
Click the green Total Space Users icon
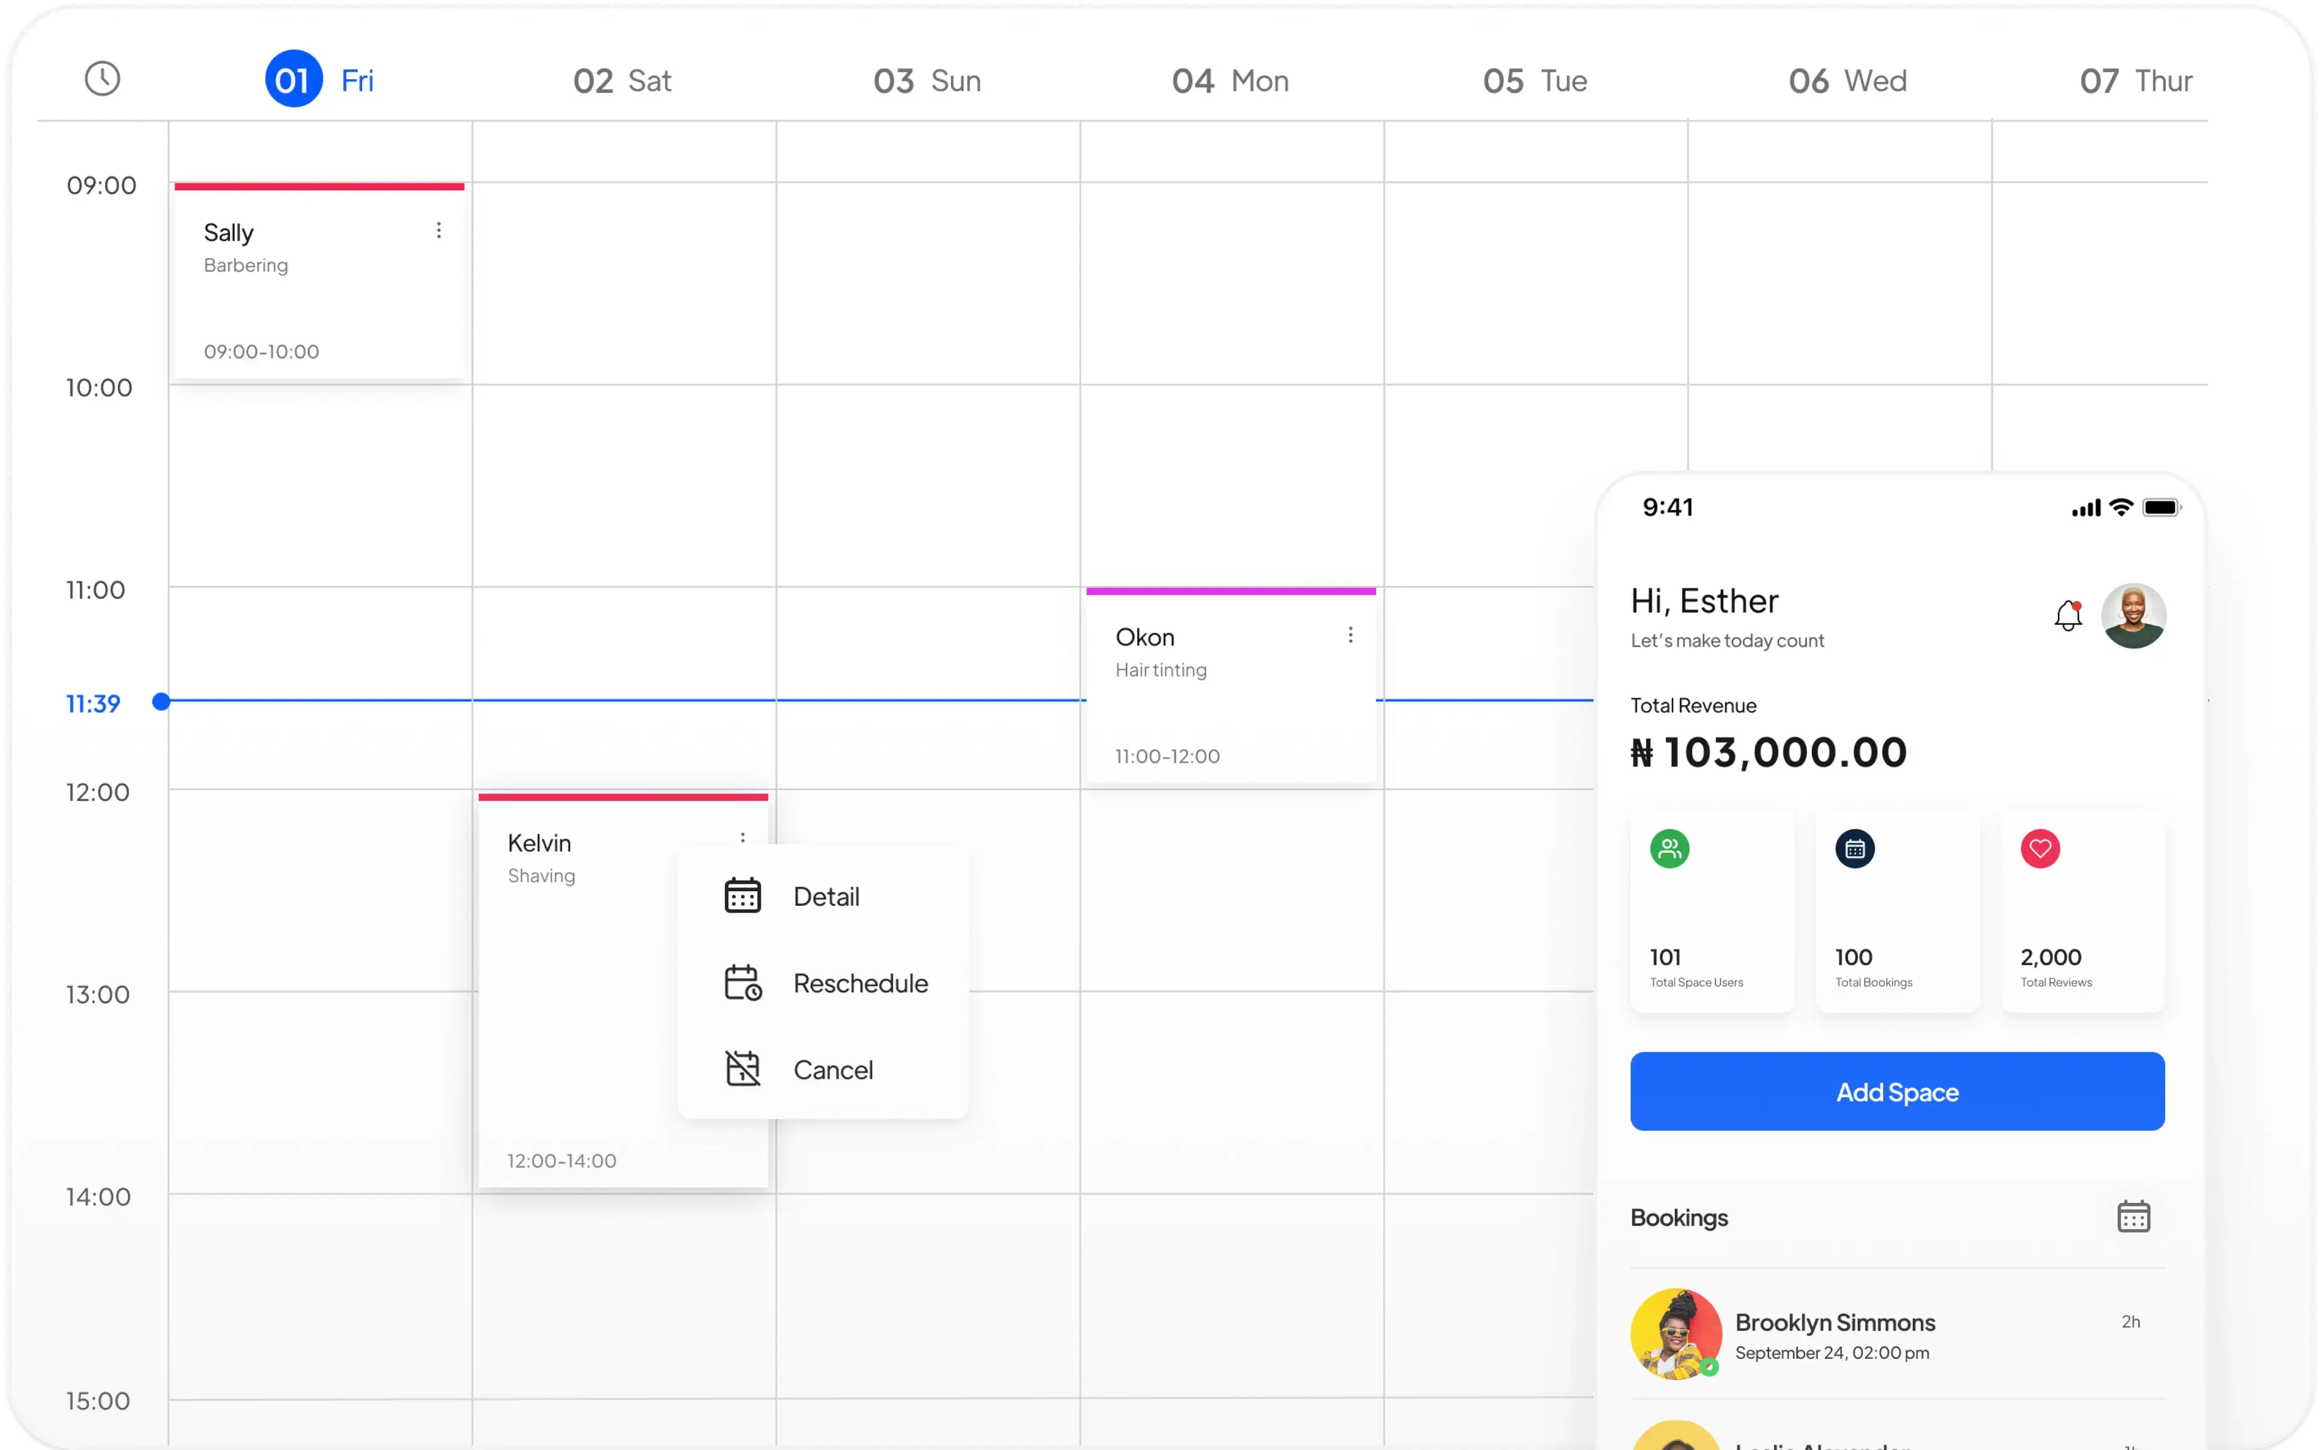1669,849
